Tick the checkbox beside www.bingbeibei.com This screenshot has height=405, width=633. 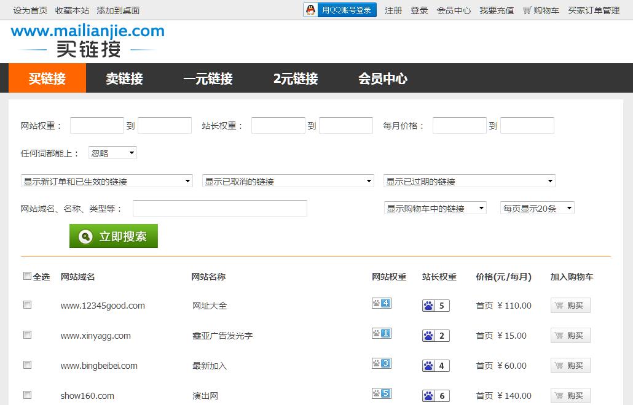coord(27,364)
